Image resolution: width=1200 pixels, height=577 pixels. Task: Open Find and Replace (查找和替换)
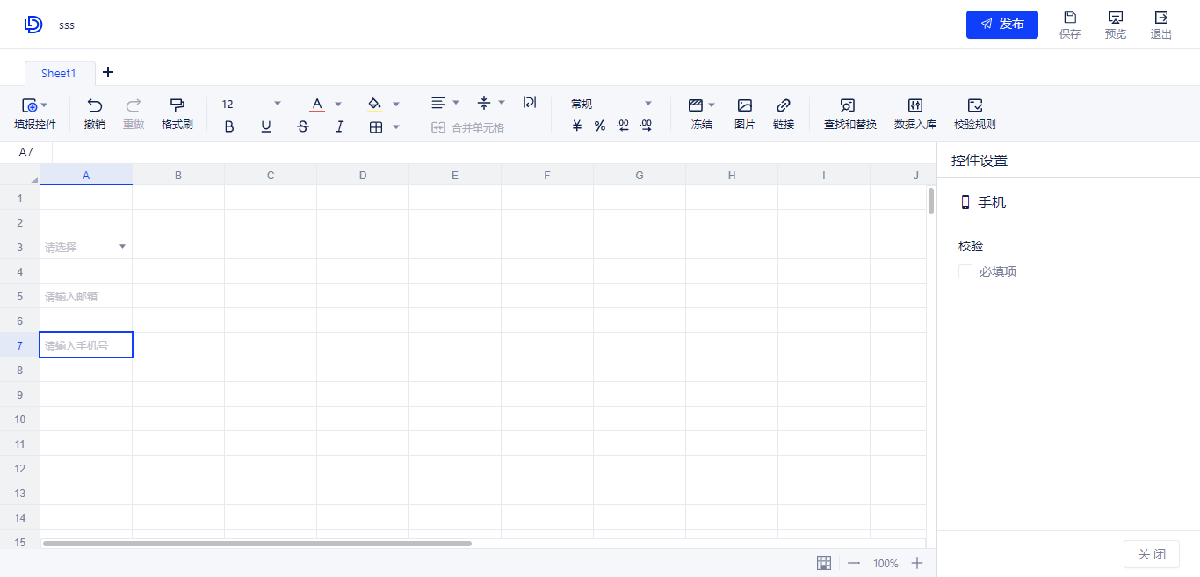click(x=849, y=105)
